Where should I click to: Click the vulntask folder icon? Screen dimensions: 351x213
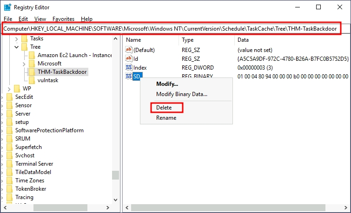(32, 80)
